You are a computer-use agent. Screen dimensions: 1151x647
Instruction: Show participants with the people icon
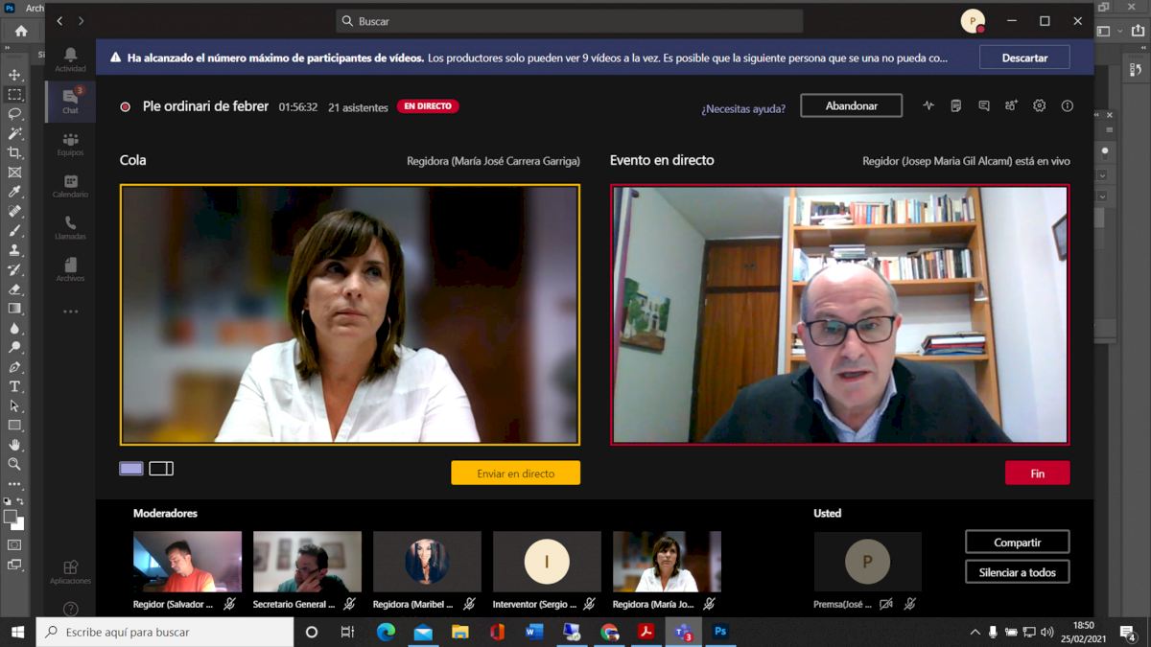point(1011,106)
